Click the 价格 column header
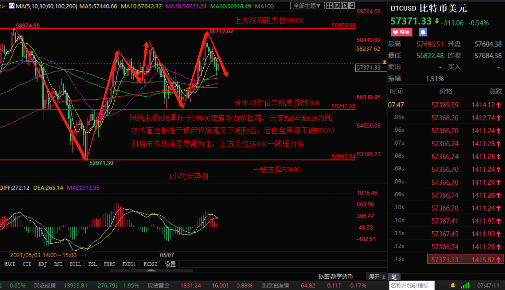505x290 pixels. click(446, 91)
